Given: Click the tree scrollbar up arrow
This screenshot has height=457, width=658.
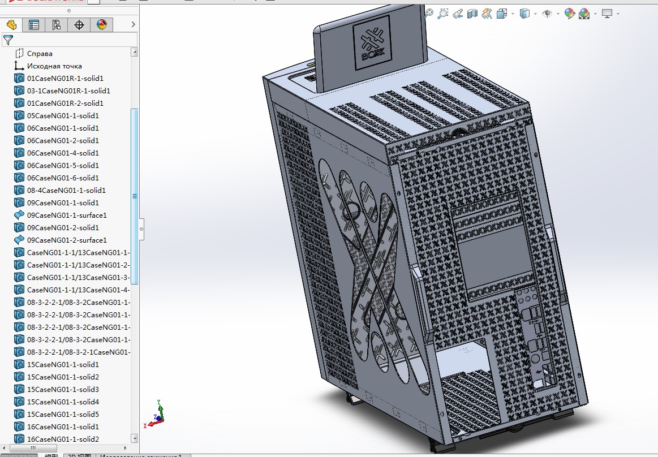Looking at the screenshot, I should 135,52.
